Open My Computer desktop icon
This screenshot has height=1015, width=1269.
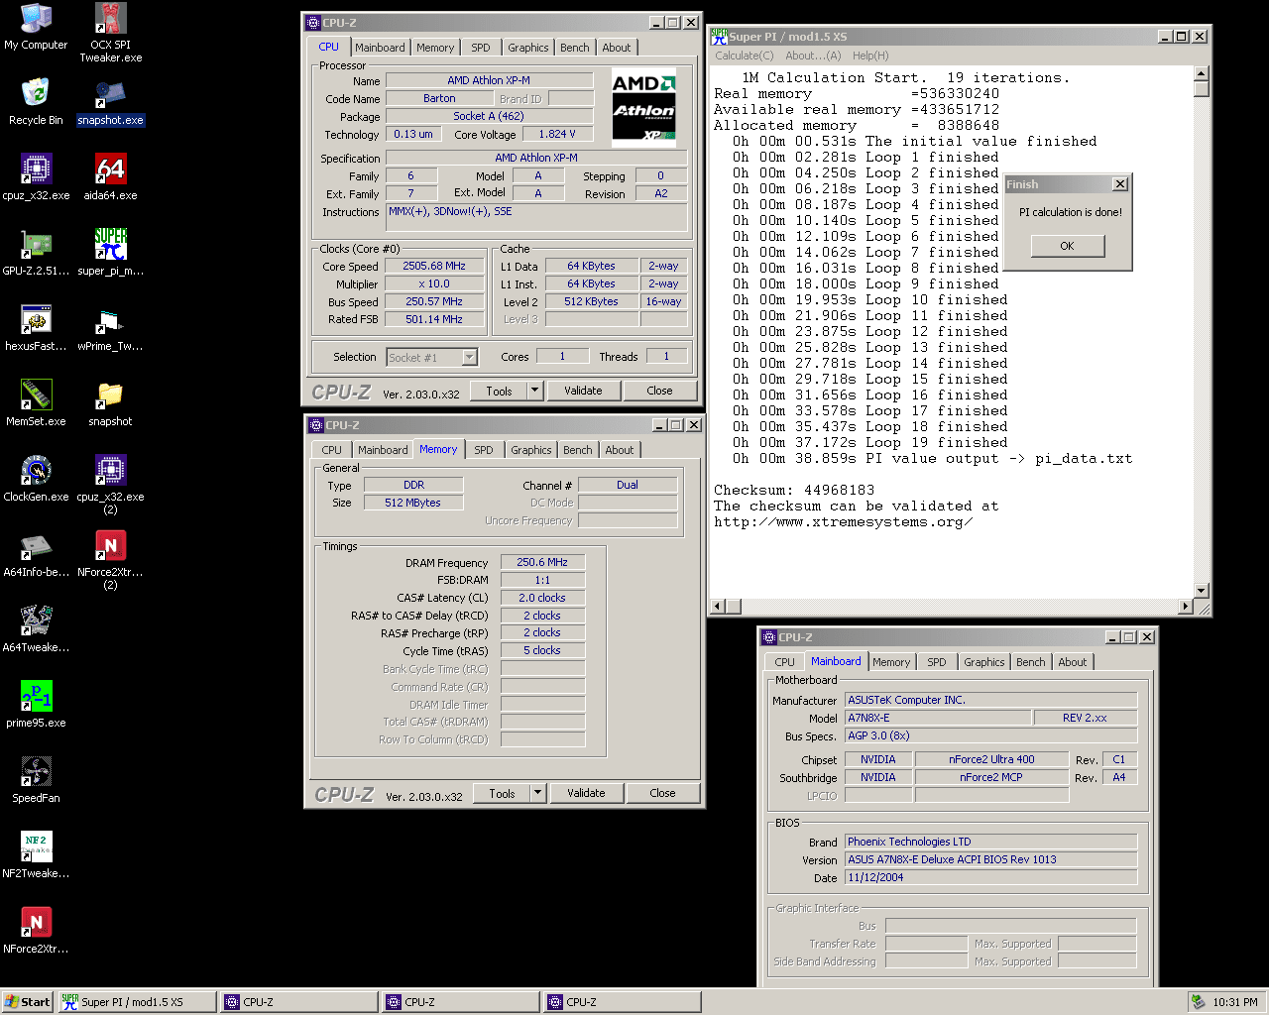tap(36, 27)
